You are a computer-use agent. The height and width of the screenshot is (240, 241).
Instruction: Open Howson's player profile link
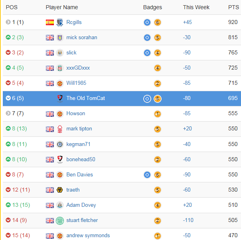coord(75,114)
